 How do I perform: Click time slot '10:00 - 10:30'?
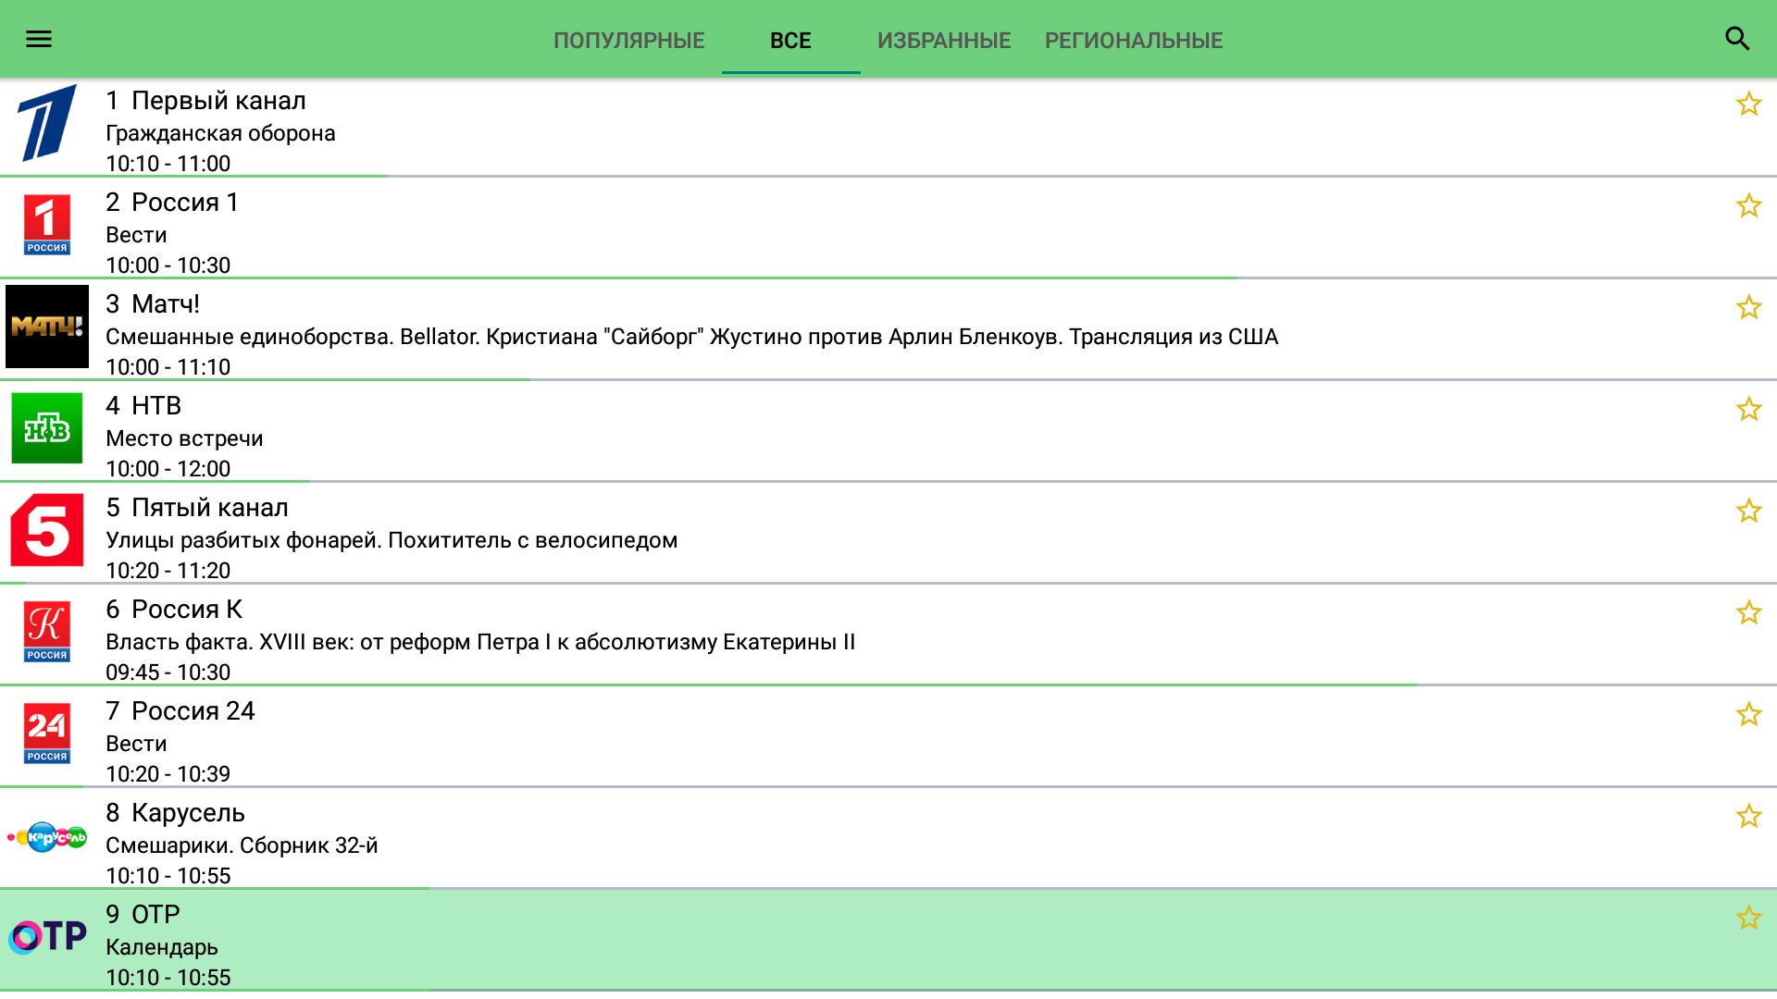pyautogui.click(x=168, y=265)
